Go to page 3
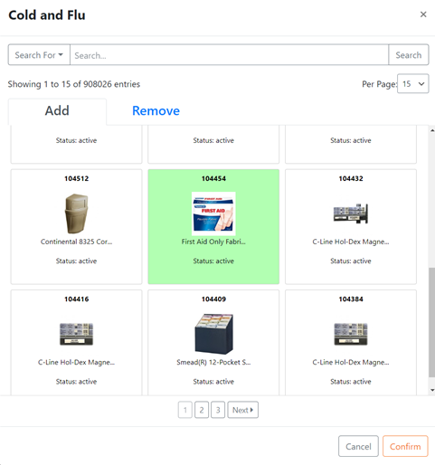Viewport: 435px width, 465px height. point(218,410)
